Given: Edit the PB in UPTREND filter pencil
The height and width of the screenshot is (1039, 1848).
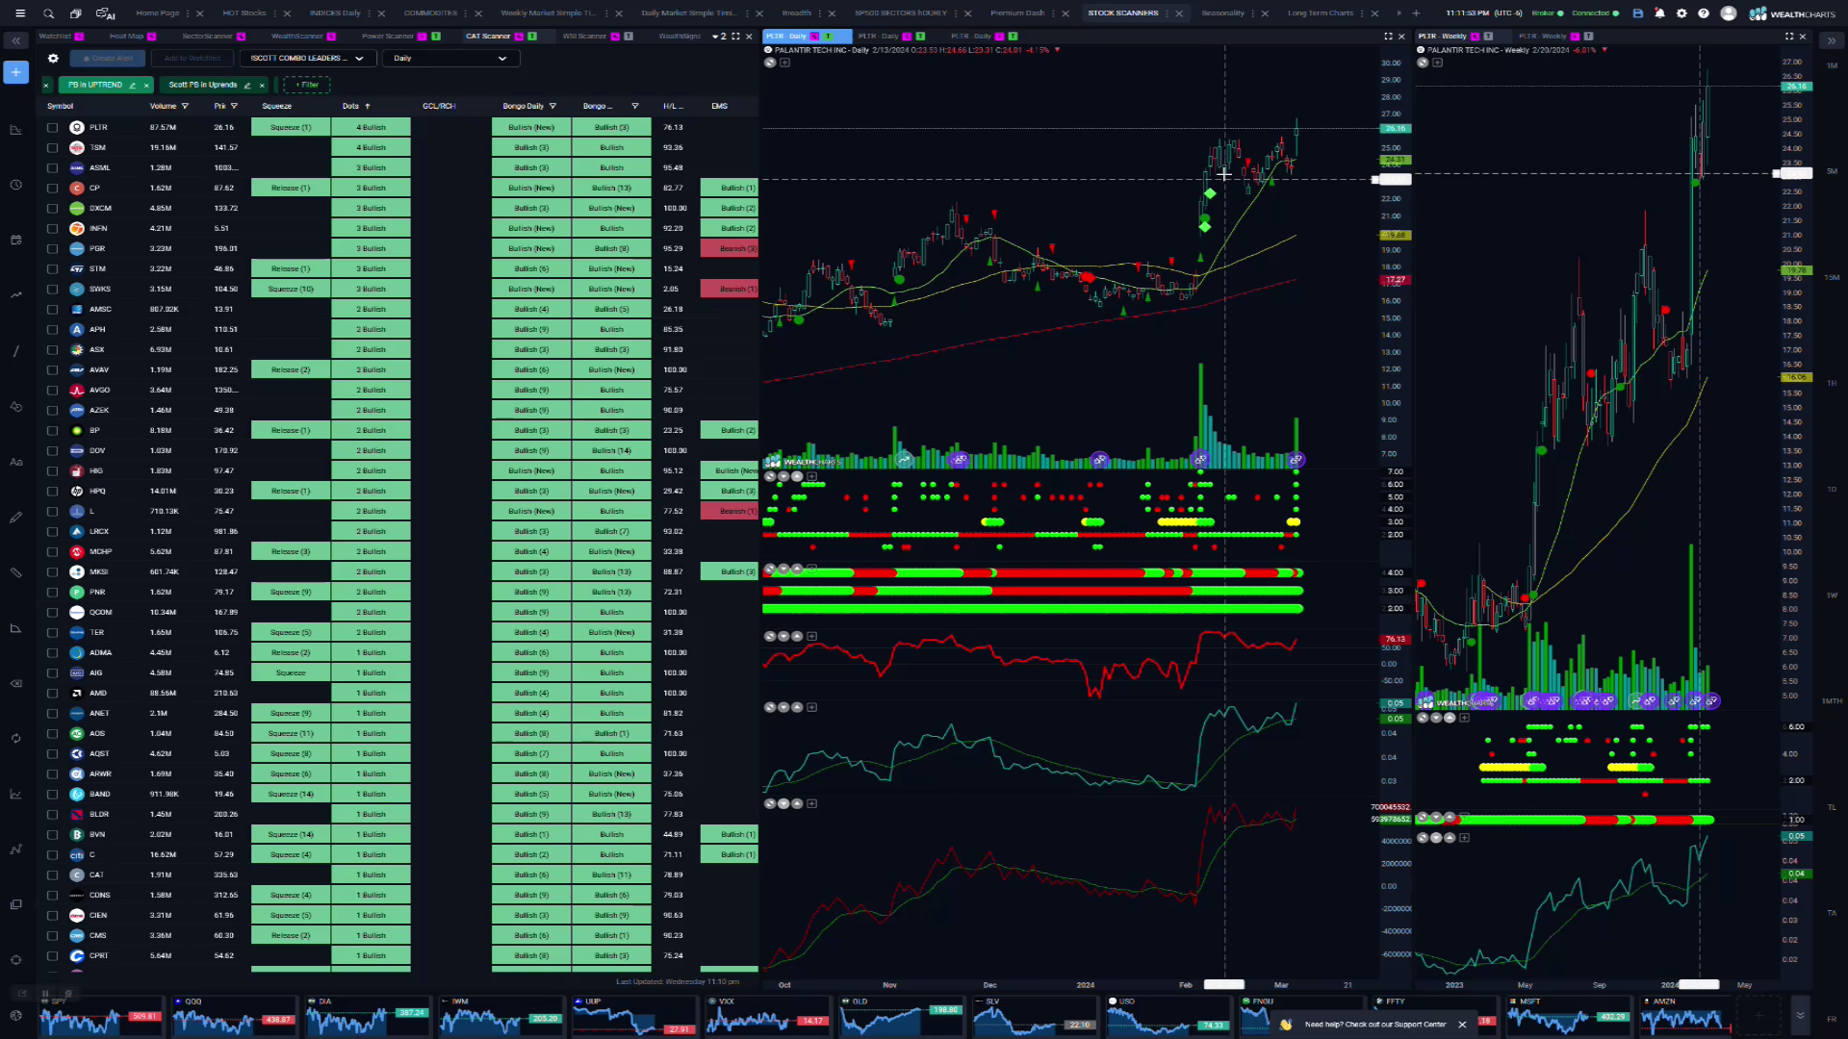Looking at the screenshot, I should click(x=133, y=85).
